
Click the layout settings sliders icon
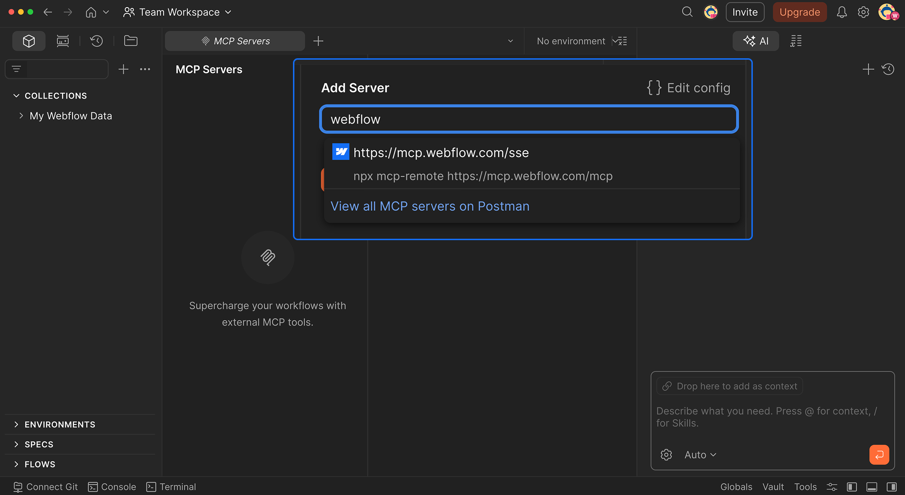(x=832, y=487)
